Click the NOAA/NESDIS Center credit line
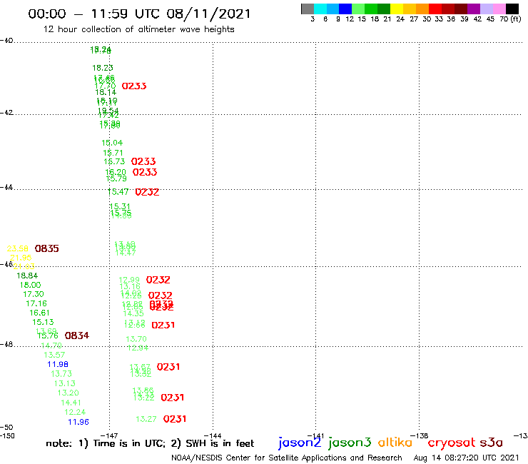Viewport: 528px width, 464px height. tap(287, 458)
